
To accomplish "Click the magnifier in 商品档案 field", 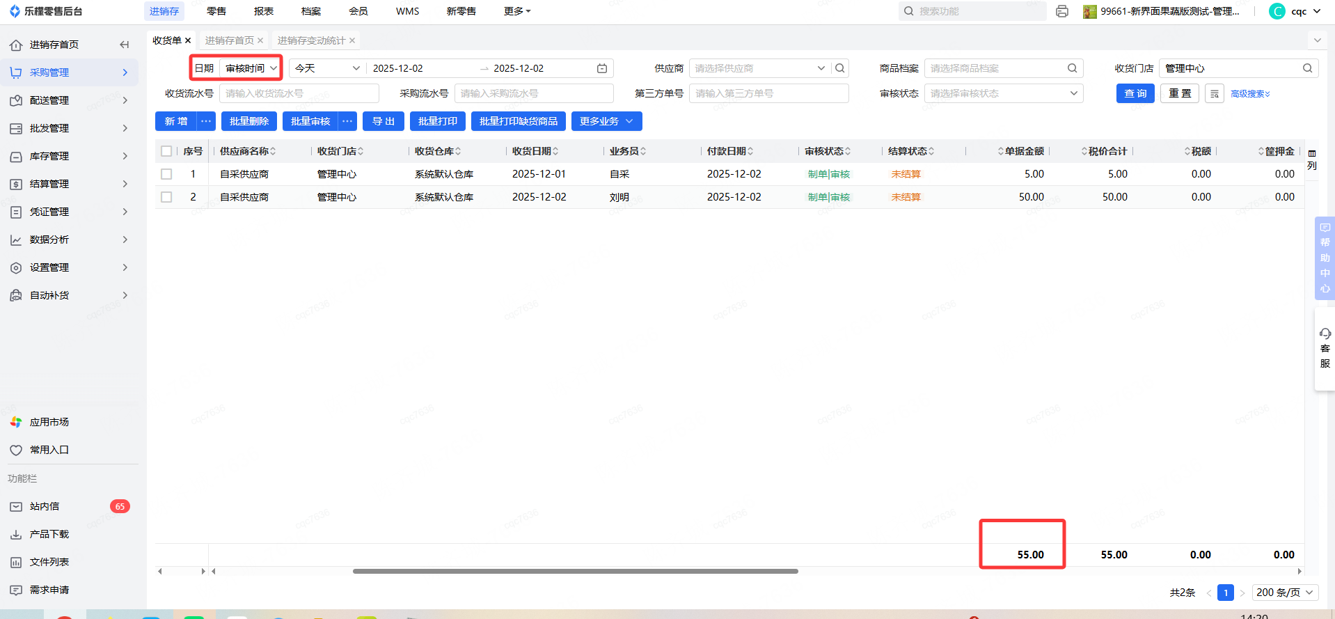I will [x=1073, y=68].
